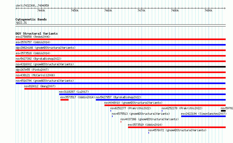
Task: Select the nsv4048010 red variant bar
Action: [x=165, y=105]
